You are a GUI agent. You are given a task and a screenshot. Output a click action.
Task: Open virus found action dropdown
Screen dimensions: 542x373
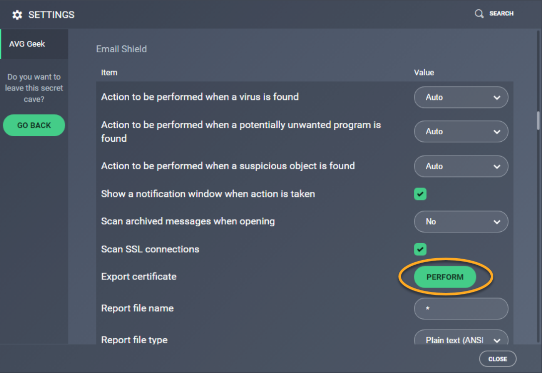(x=461, y=97)
